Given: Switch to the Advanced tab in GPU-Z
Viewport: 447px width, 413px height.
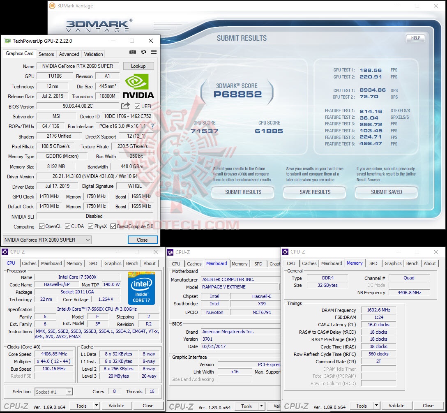Looking at the screenshot, I should (x=69, y=54).
